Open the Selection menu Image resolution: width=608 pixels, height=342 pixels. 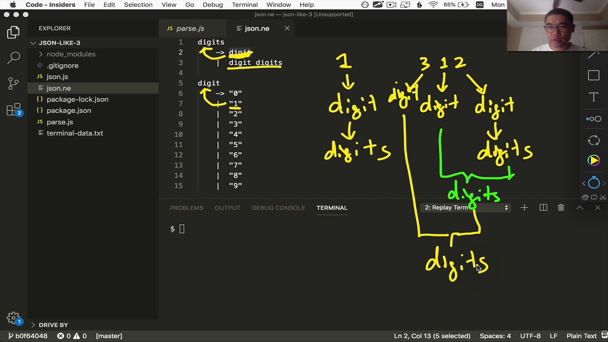coord(138,5)
